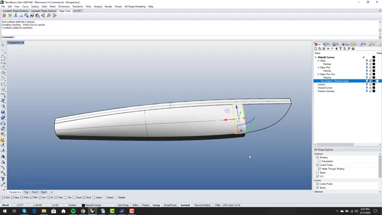
Task: Toggle SmartTrack in the status bar
Action: (170, 205)
